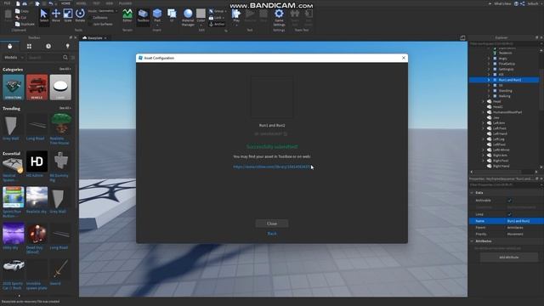The image size is (544, 306).
Task: Open the MODEL ribbon tab
Action: coord(81,3)
